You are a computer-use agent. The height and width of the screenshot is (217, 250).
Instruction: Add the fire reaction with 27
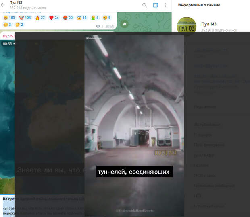coord(40,18)
